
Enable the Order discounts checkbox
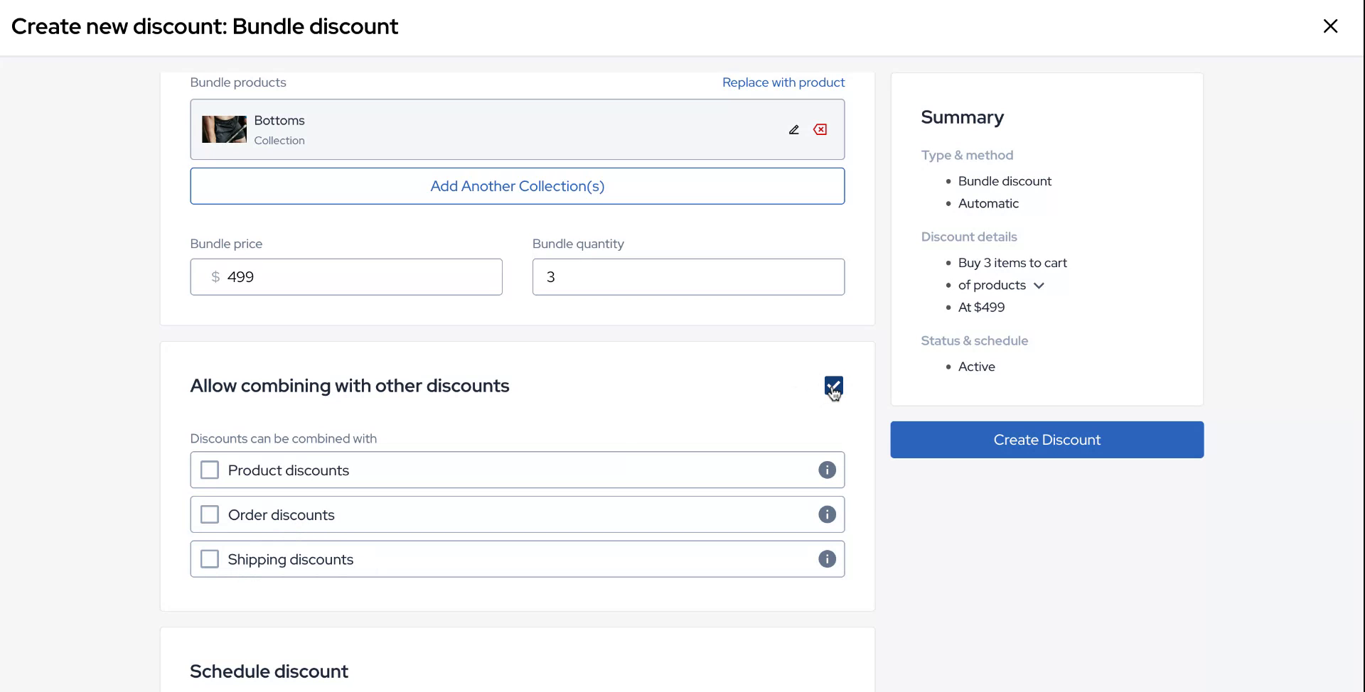210,514
